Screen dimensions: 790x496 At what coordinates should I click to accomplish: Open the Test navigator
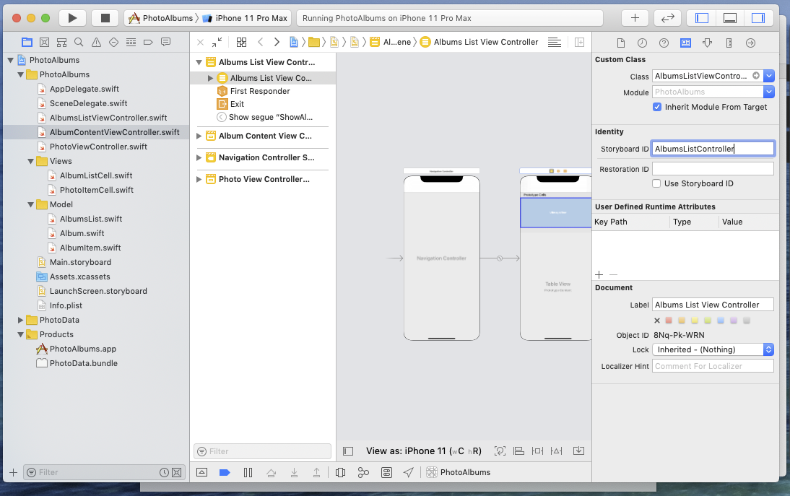coord(114,43)
